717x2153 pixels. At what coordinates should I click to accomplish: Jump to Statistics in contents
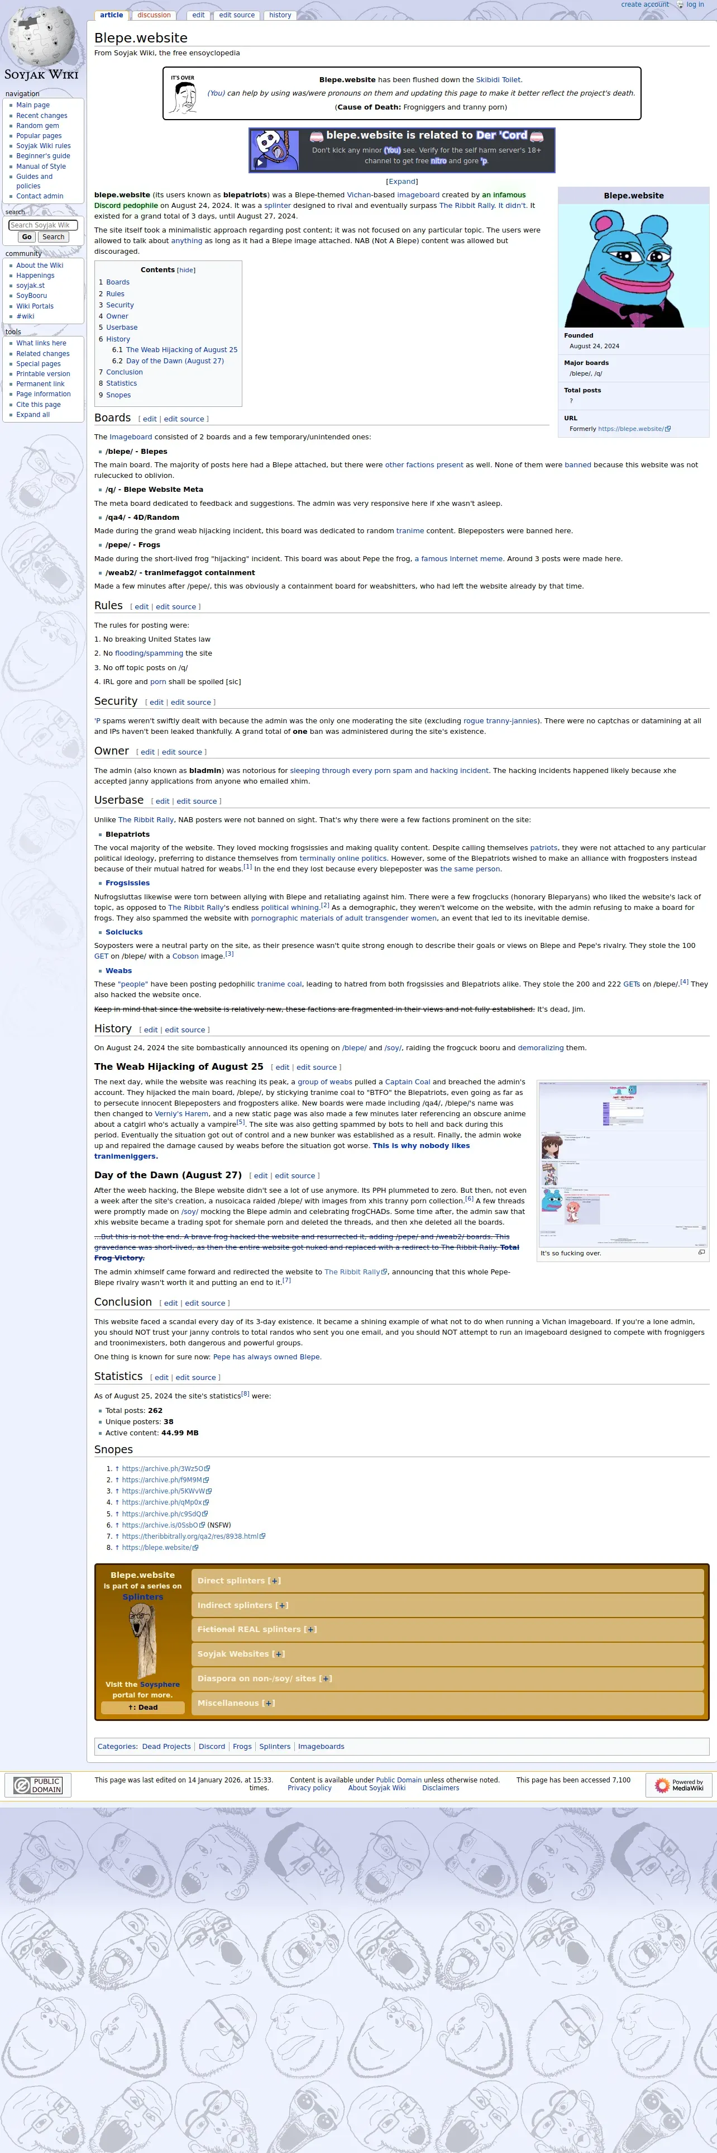pos(121,383)
